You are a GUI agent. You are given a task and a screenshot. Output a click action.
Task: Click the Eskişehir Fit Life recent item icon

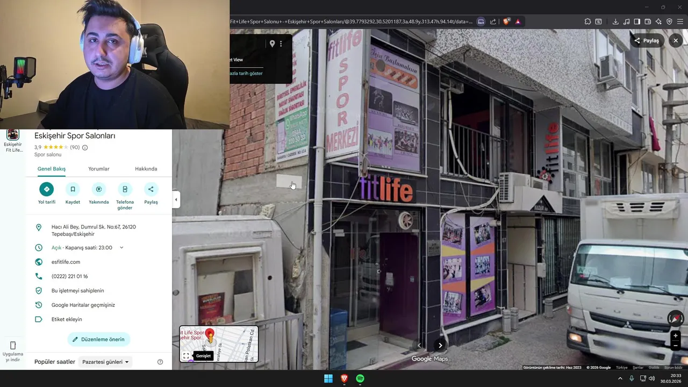click(x=13, y=134)
